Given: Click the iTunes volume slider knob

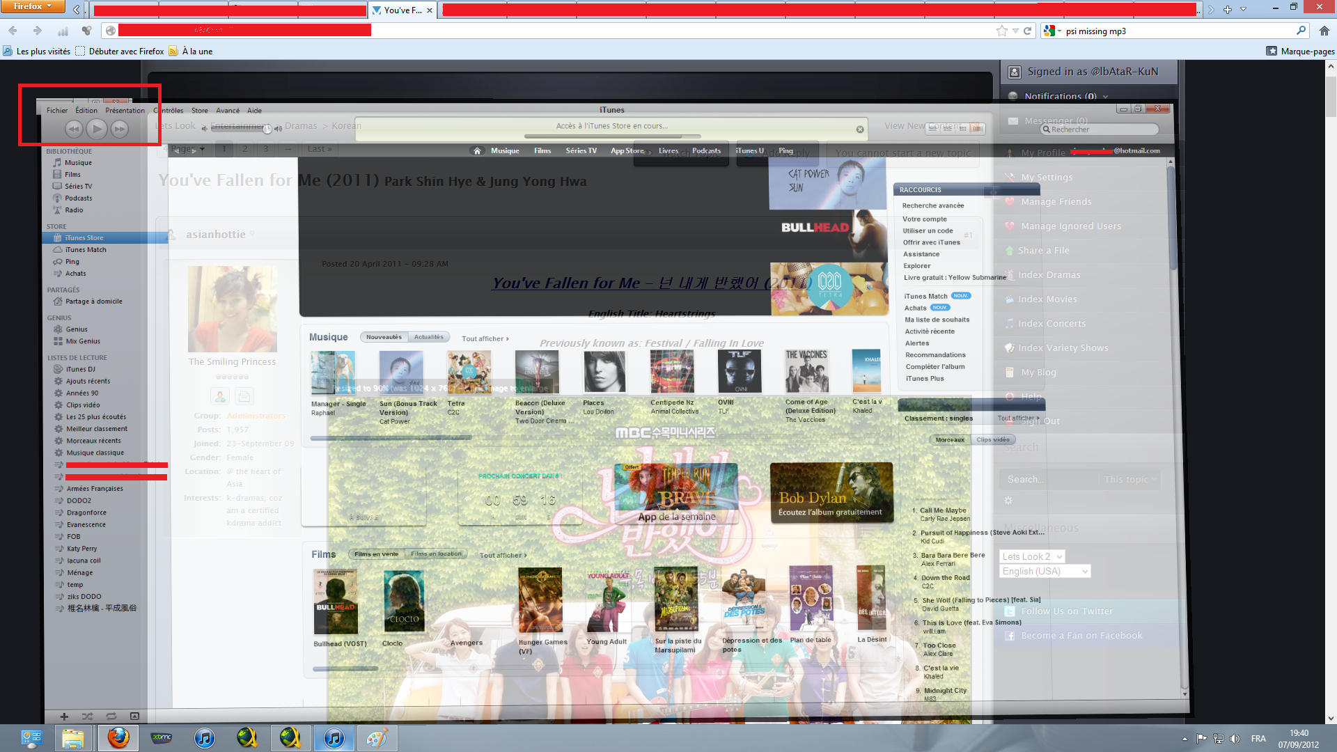Looking at the screenshot, I should (x=267, y=129).
